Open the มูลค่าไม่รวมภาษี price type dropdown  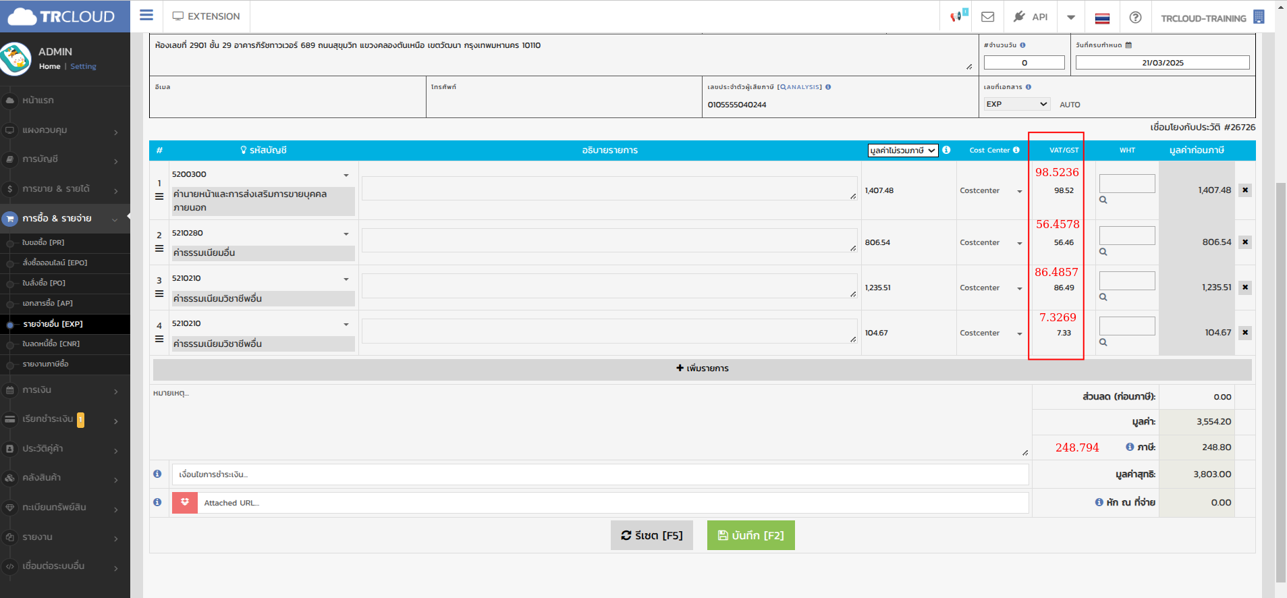click(x=903, y=151)
